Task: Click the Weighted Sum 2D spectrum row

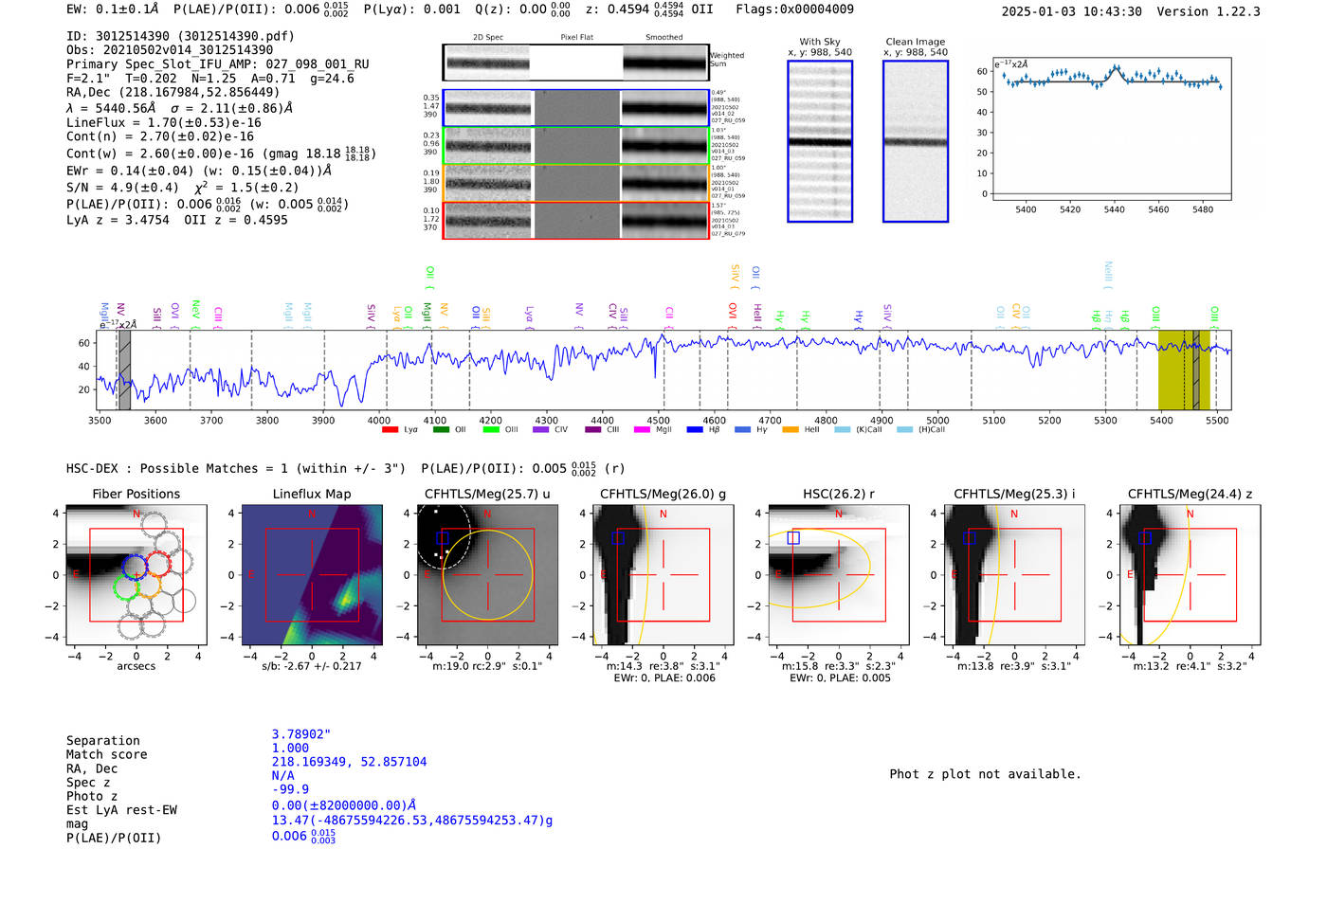Action: (x=575, y=63)
